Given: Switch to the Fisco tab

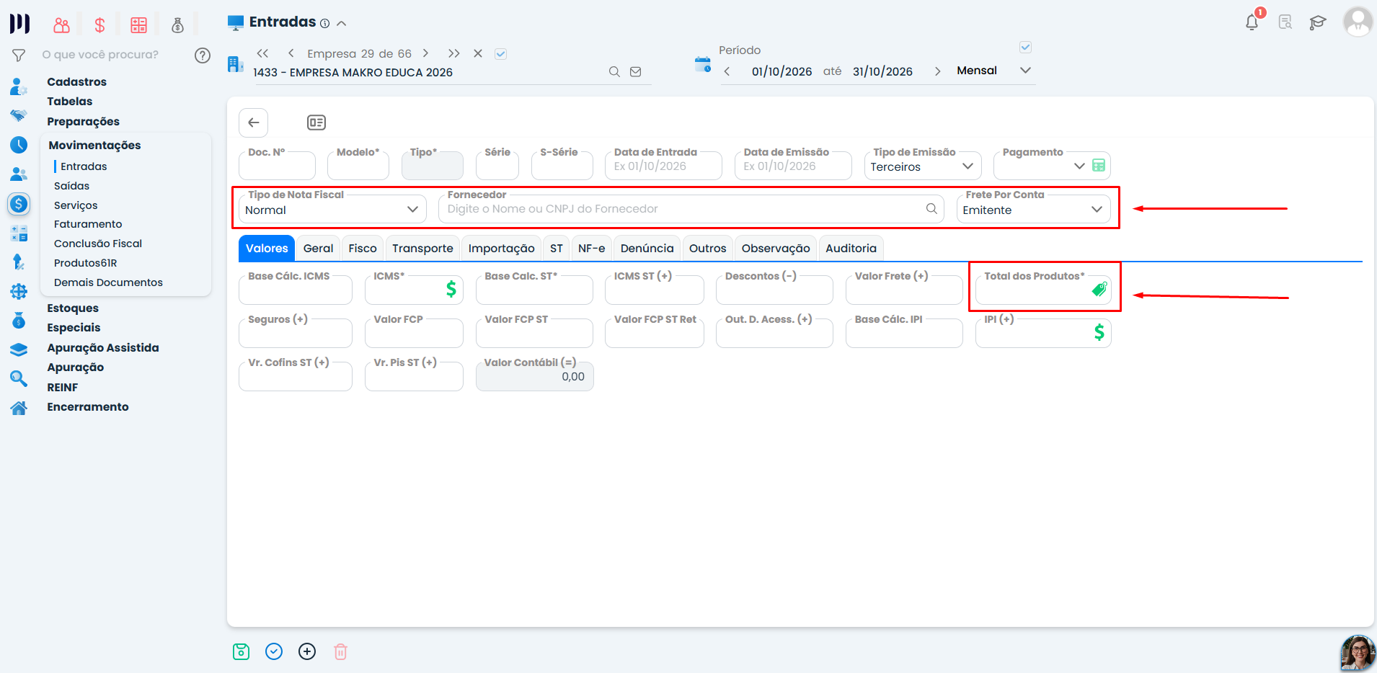Looking at the screenshot, I should coord(363,249).
